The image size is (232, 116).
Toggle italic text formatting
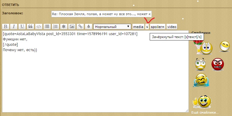click(14, 27)
